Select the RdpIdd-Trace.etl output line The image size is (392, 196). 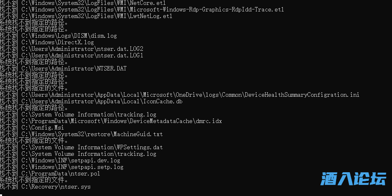coord(142,9)
